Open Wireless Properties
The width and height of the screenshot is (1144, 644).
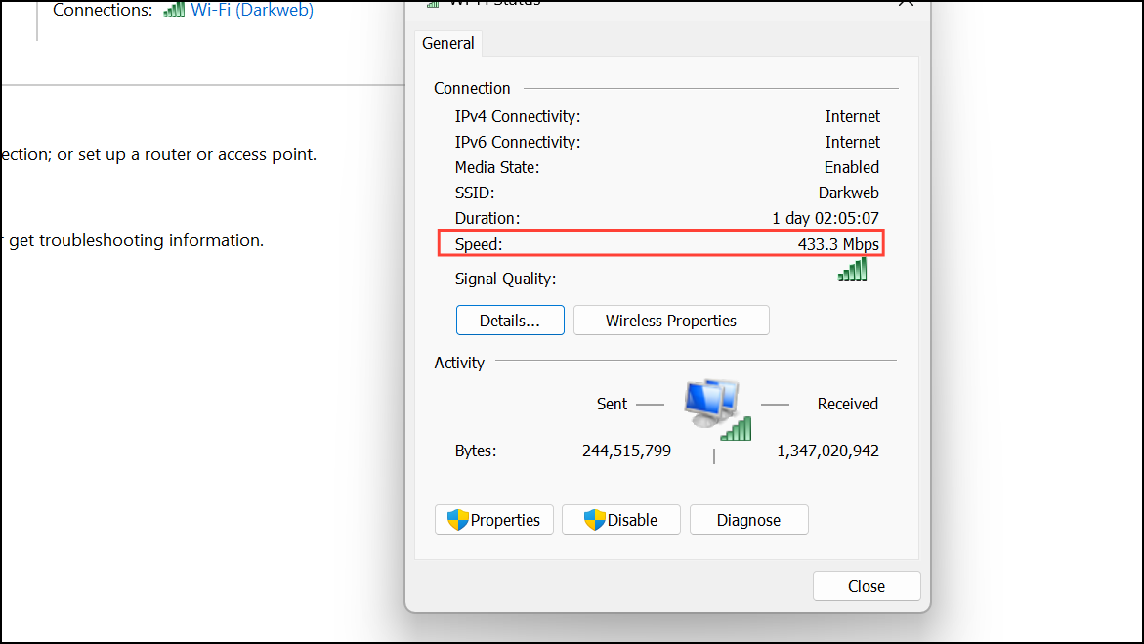pos(671,320)
